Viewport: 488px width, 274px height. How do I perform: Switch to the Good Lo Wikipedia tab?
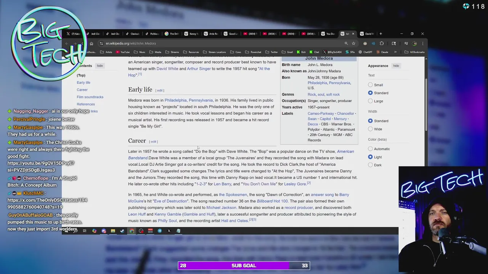tap(230, 34)
